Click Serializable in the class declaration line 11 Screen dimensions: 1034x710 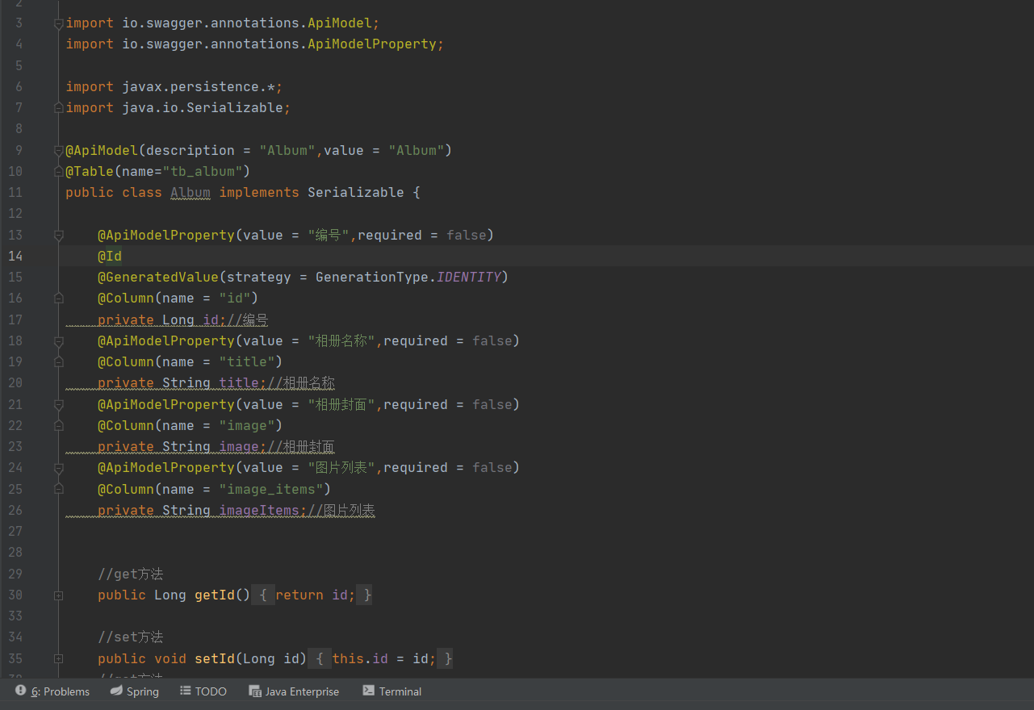[x=356, y=192]
